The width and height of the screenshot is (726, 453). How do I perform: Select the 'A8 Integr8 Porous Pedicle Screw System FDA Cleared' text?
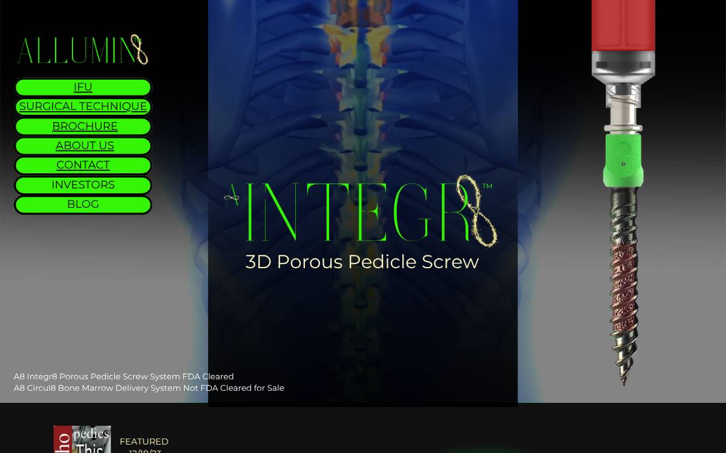click(x=123, y=376)
